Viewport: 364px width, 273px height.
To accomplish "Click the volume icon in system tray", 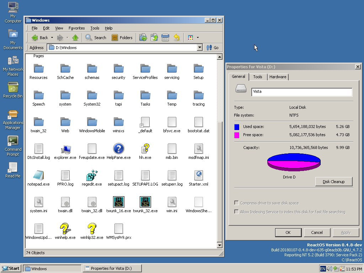I will coord(329,269).
